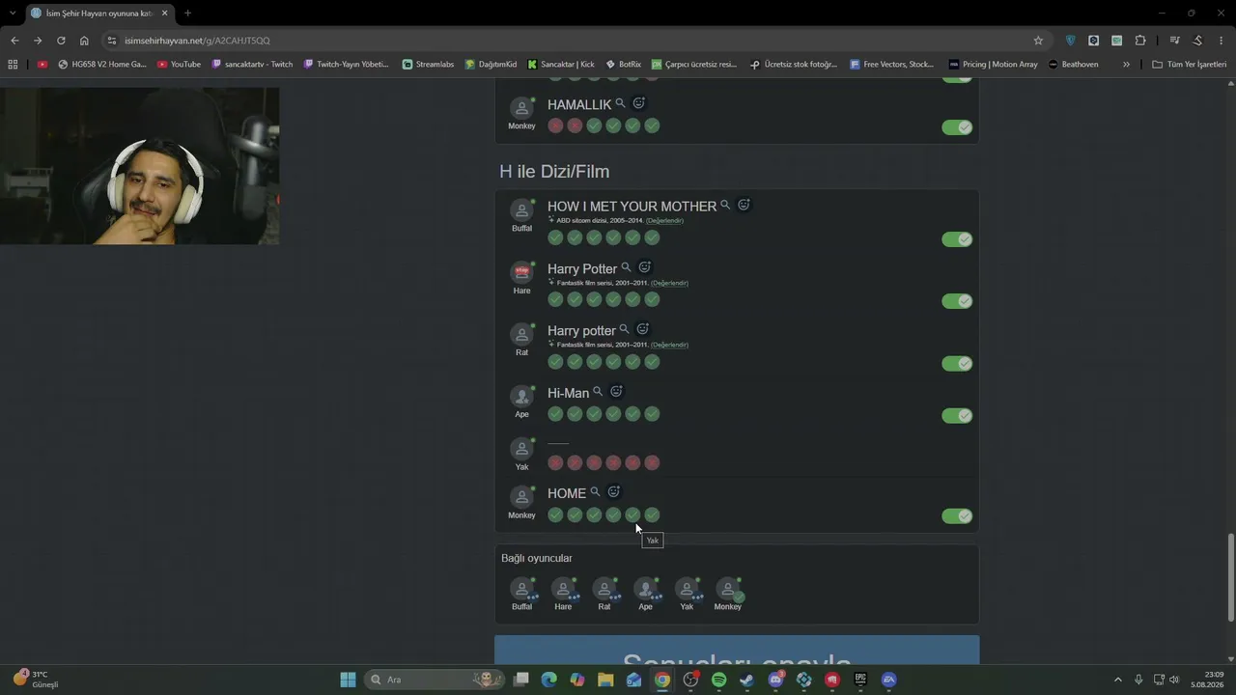The image size is (1236, 695).
Task: Search the HAMALLIK answer
Action: (x=620, y=103)
